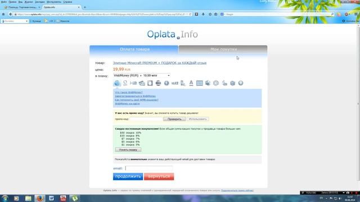
Task: Close the Plati.ru browser tab
Action: 39,7
